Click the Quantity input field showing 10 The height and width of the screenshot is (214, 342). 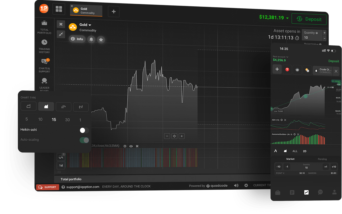point(312,38)
